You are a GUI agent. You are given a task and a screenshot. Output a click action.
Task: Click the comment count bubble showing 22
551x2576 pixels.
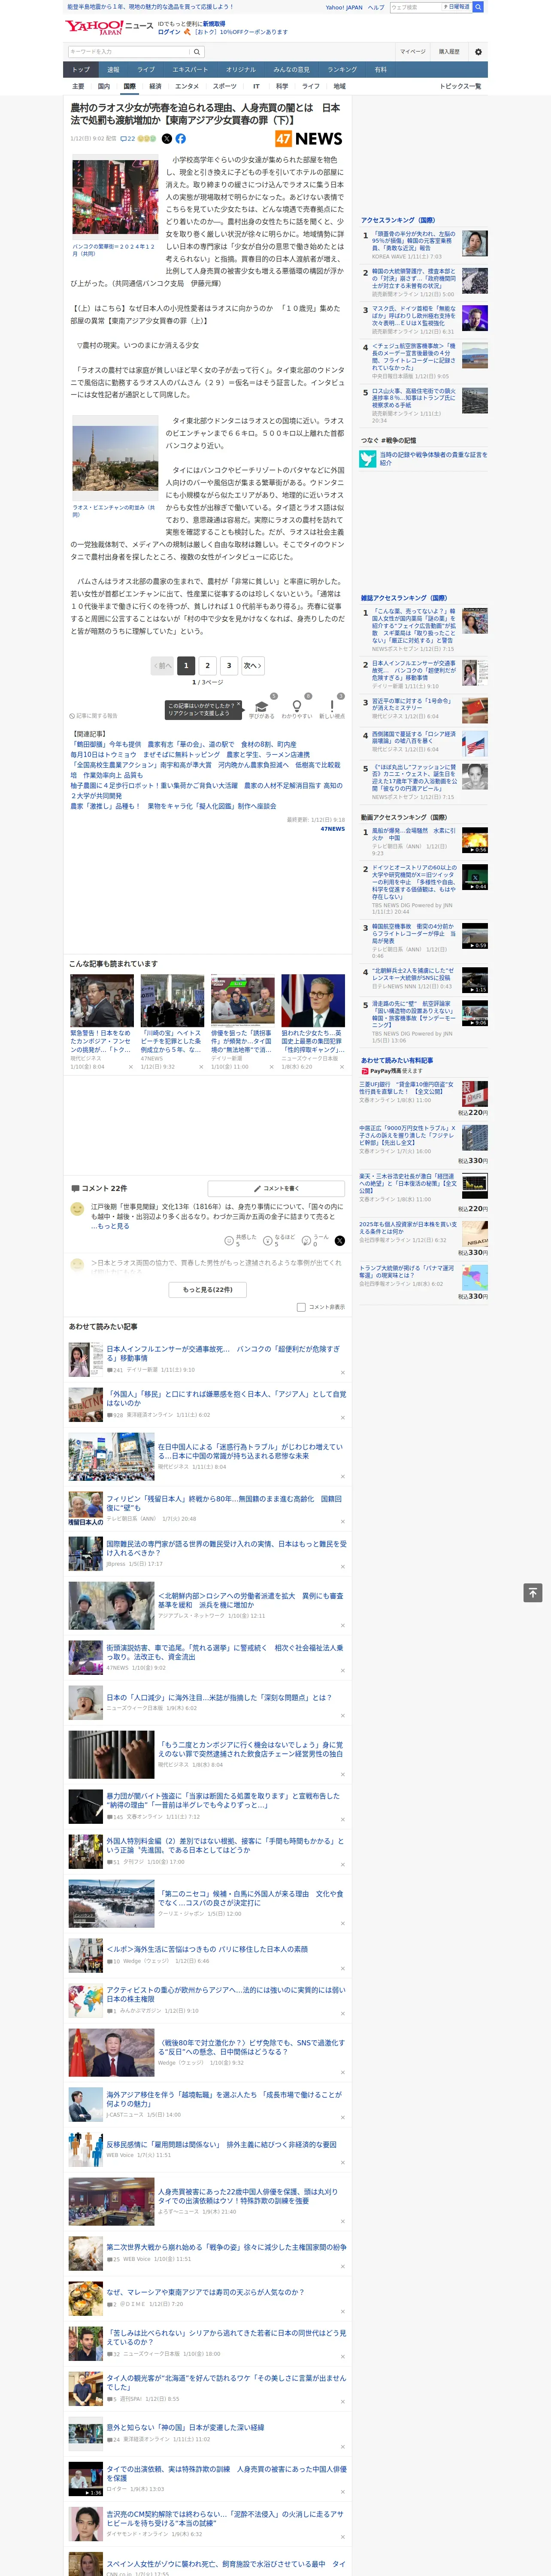click(127, 139)
